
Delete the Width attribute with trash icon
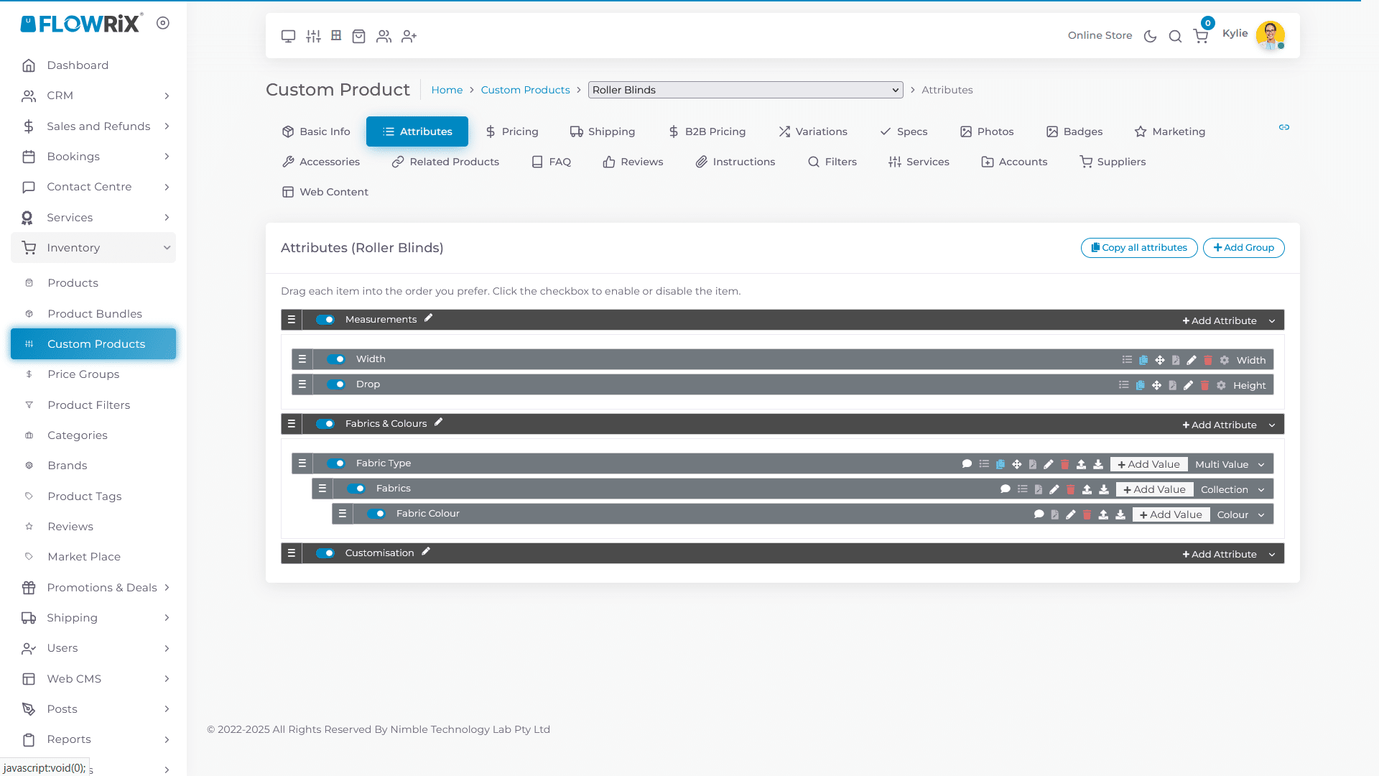1208,360
